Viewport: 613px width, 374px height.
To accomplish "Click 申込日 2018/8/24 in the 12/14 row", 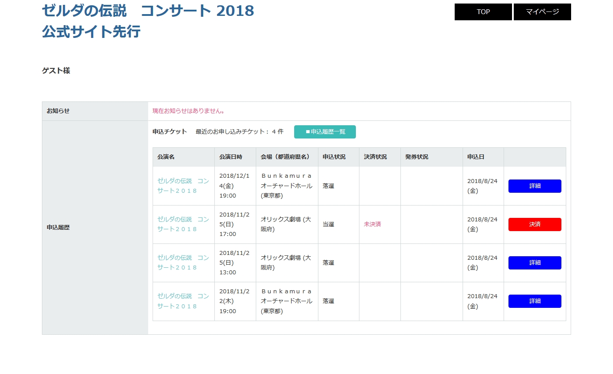I will [482, 186].
